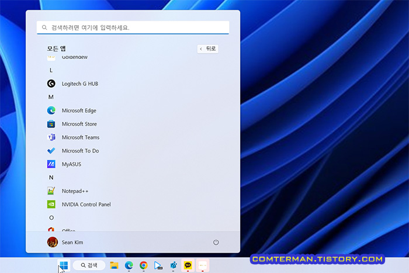
Task: Open the blue play-arrow app on taskbar
Action: click(x=158, y=265)
